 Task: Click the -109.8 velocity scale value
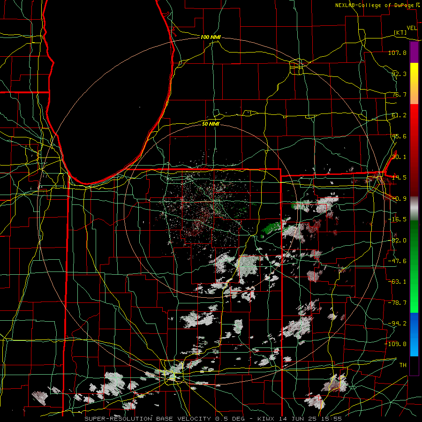pyautogui.click(x=396, y=344)
